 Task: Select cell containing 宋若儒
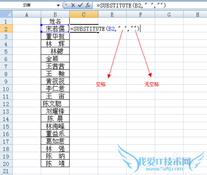pos(55,28)
